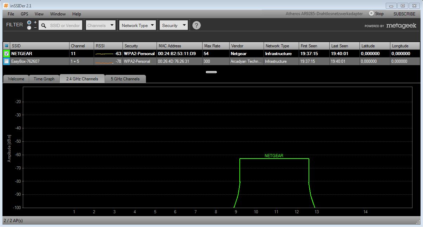
Task: Click the 1 + 5 channel cell
Action: [x=81, y=61]
